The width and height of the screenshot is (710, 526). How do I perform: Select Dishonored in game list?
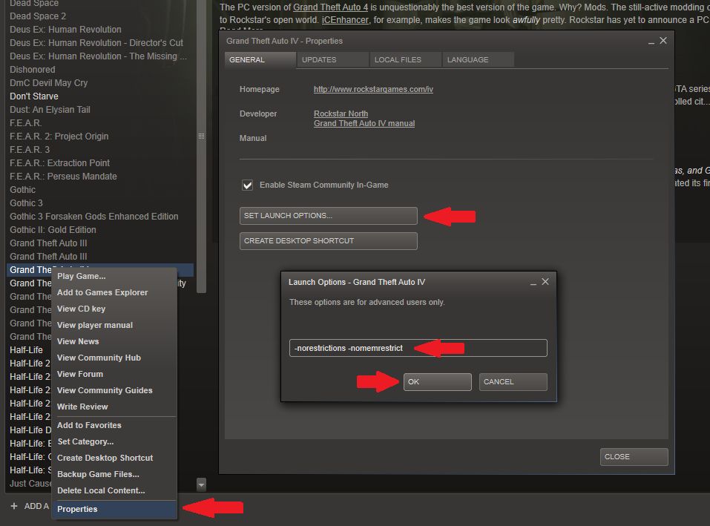coord(33,70)
